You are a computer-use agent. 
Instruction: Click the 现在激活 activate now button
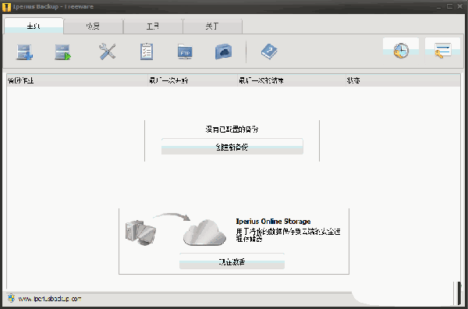(x=232, y=261)
